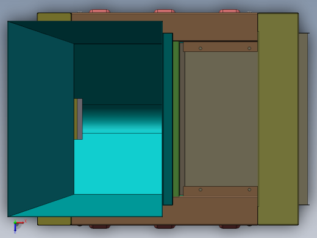Select the green vertical plate behind the hopper

pyautogui.click(x=176, y=119)
